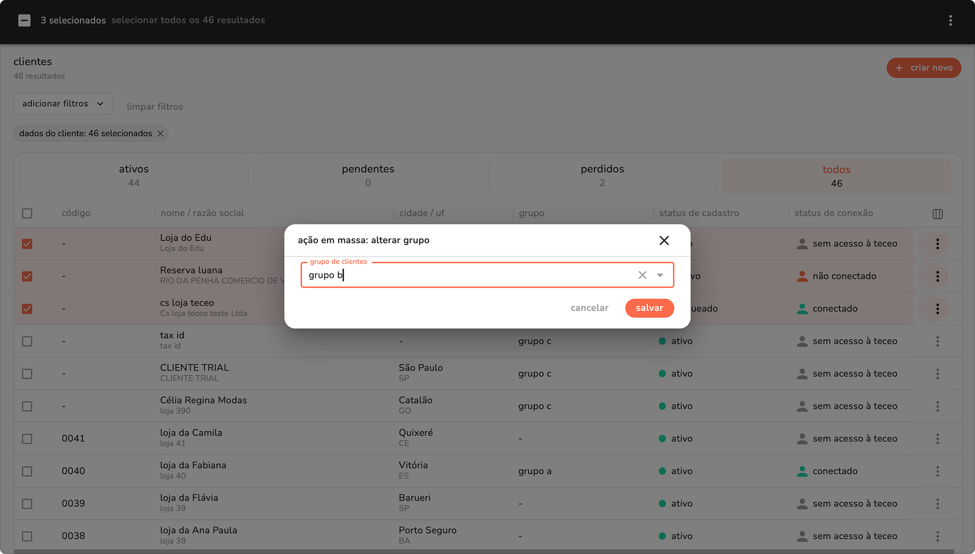Image resolution: width=975 pixels, height=554 pixels.
Task: Expand the grupo de clientes dropdown arrow
Action: pyautogui.click(x=660, y=275)
